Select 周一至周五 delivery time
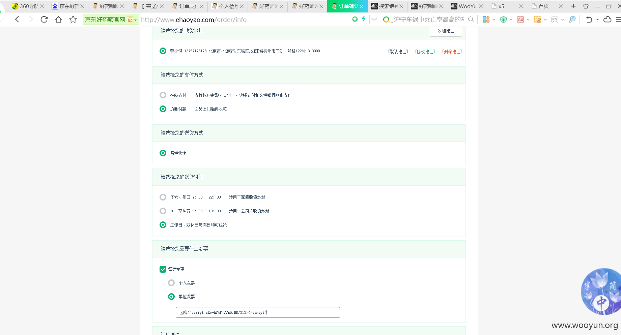621x335 pixels. pos(163,211)
